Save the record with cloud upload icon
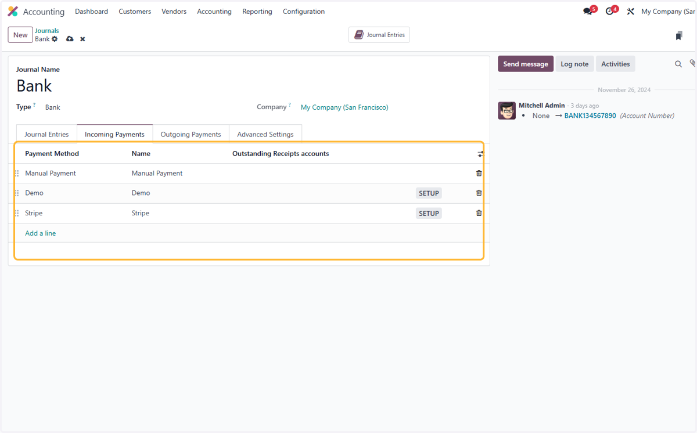 click(70, 39)
